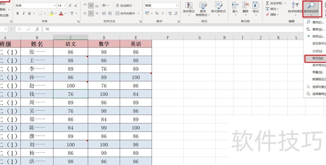The image size is (326, 165).
Task: Open the font dialog launcher in 字体 group
Action: (78, 22)
